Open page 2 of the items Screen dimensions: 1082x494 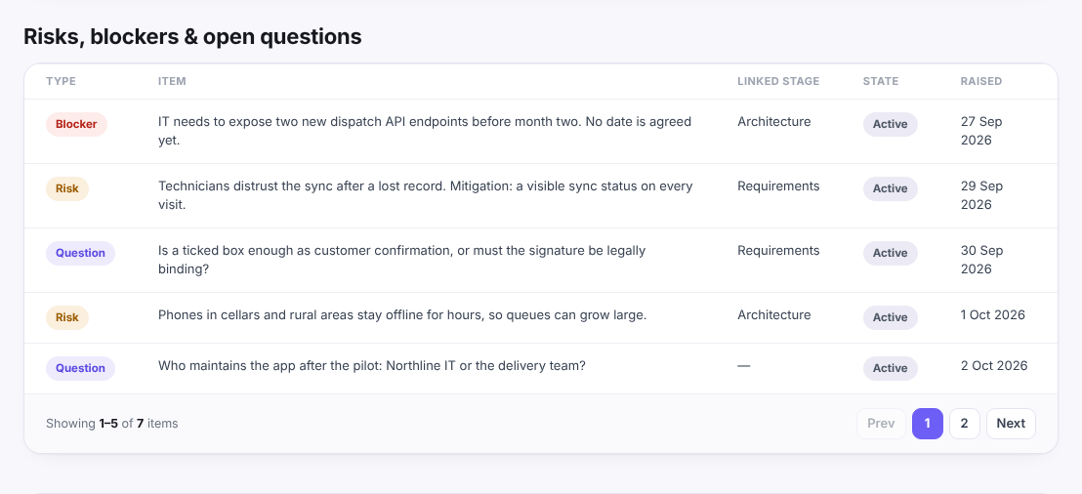(x=965, y=424)
